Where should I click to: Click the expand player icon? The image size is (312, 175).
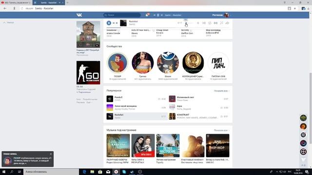tap(221, 23)
